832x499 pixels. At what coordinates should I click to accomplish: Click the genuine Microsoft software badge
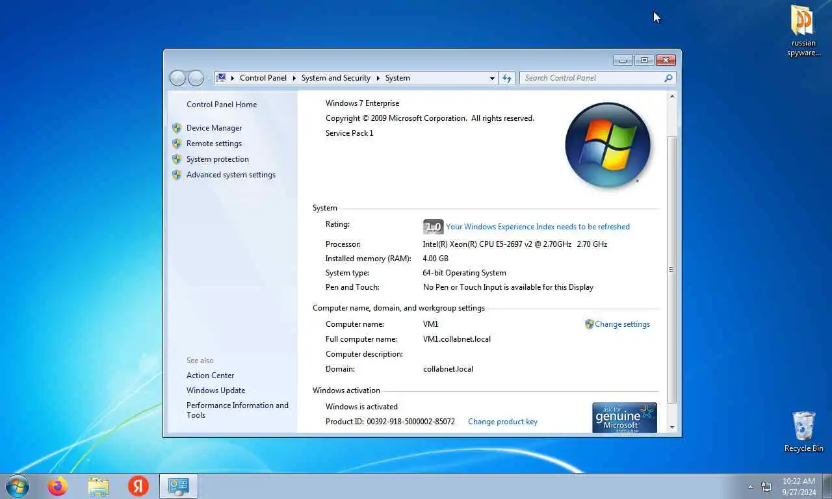pyautogui.click(x=625, y=417)
